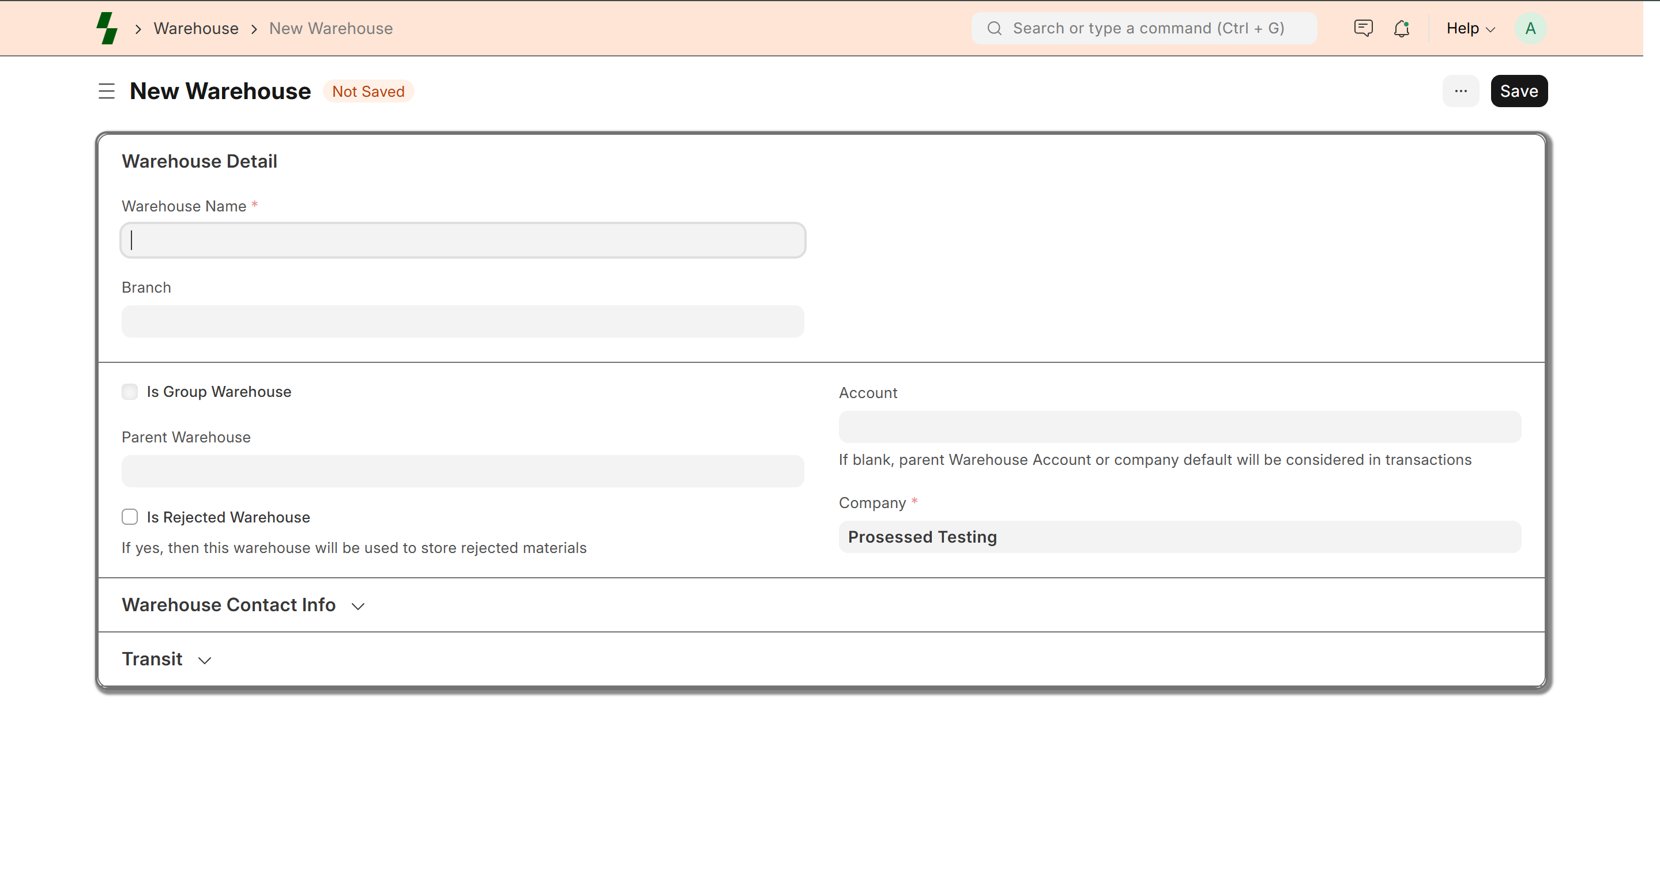
Task: Focus the Warehouse Name input field
Action: tap(462, 240)
